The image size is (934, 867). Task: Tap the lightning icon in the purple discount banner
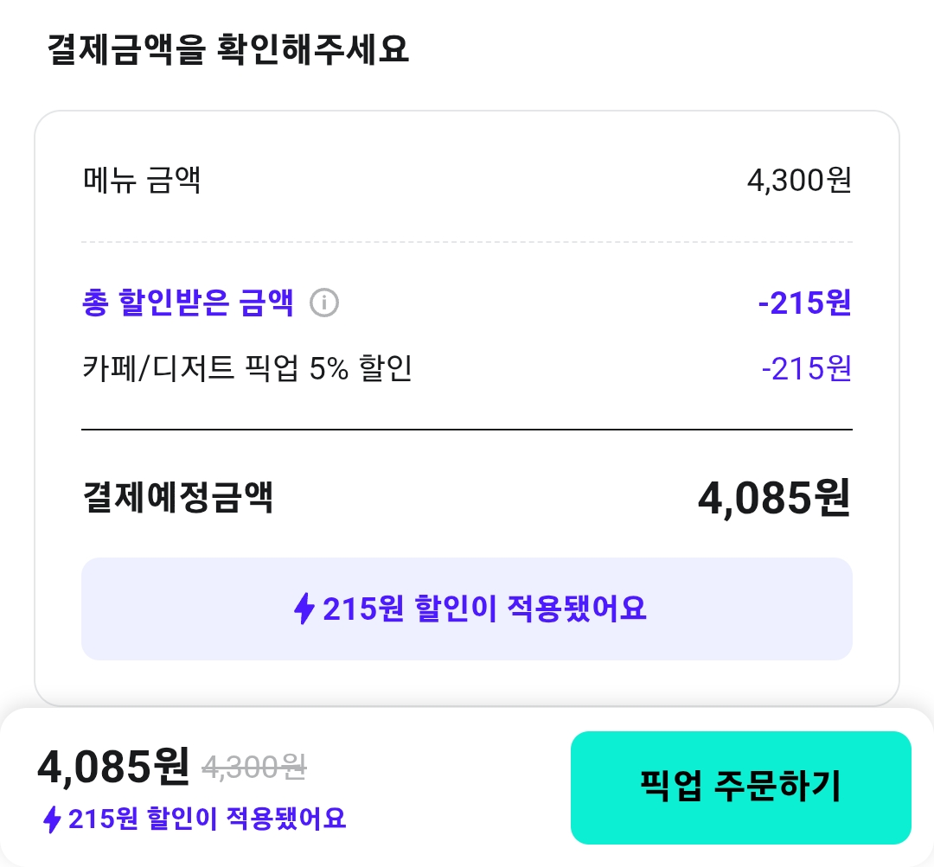pyautogui.click(x=304, y=609)
